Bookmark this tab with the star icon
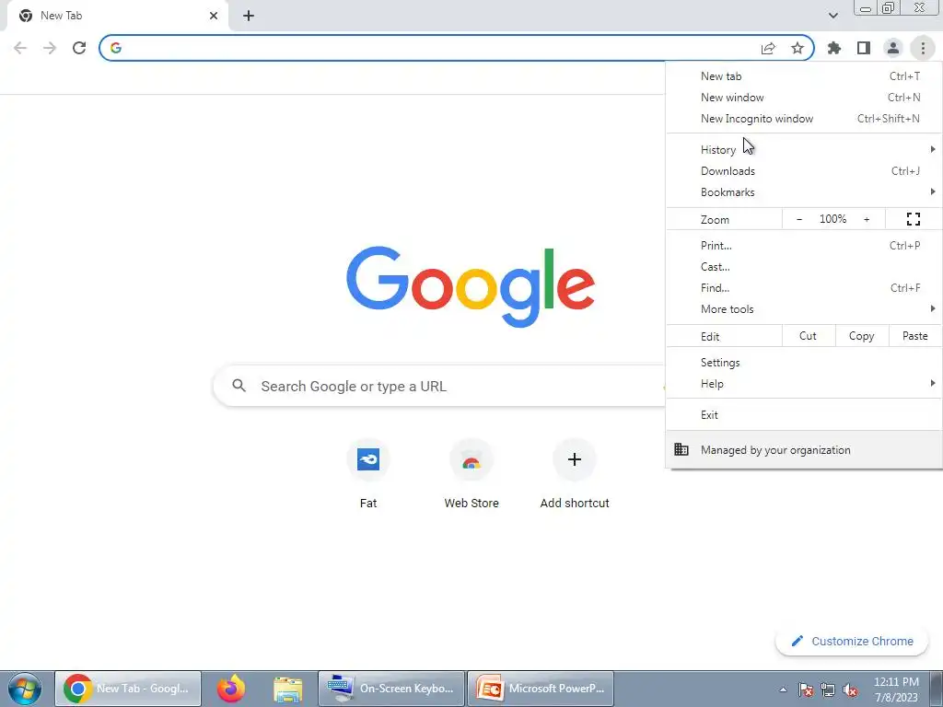 (x=797, y=48)
